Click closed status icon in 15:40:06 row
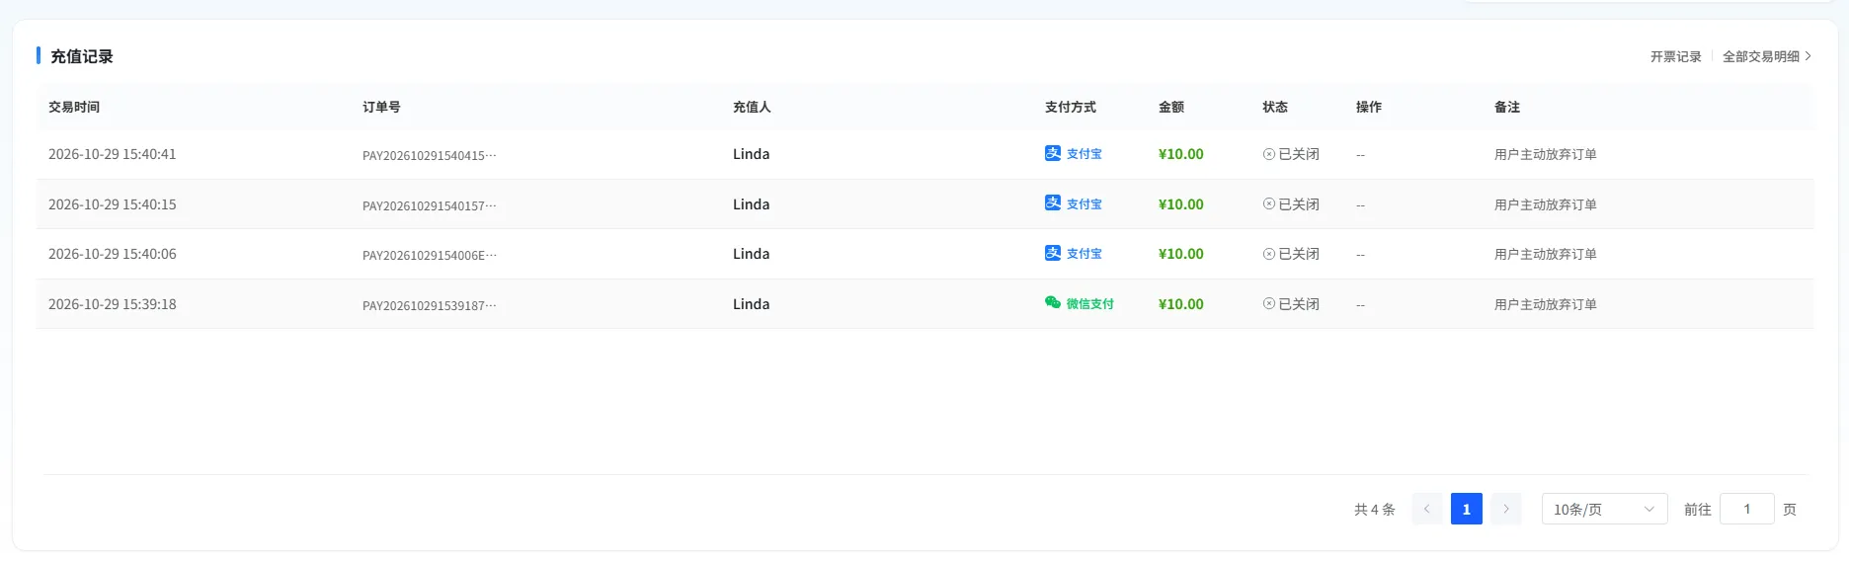 pos(1269,254)
